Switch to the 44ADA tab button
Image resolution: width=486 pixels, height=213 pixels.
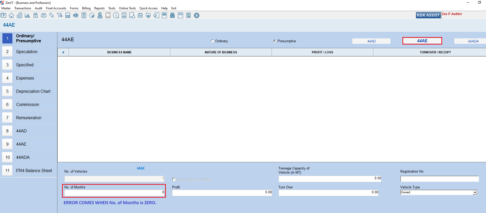click(470, 41)
